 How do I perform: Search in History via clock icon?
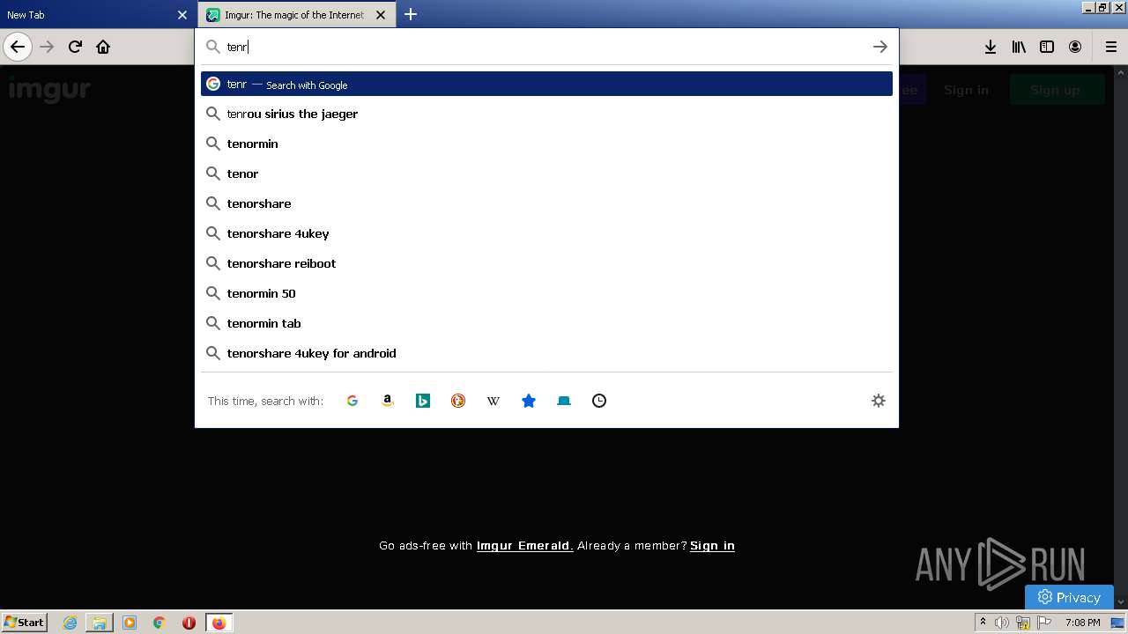pyautogui.click(x=599, y=401)
